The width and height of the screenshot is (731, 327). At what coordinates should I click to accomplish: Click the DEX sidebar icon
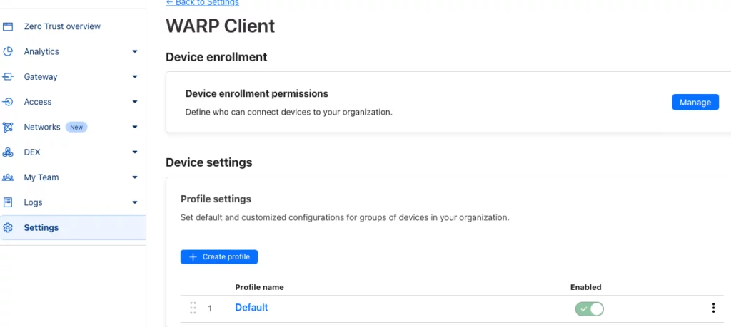pyautogui.click(x=7, y=152)
